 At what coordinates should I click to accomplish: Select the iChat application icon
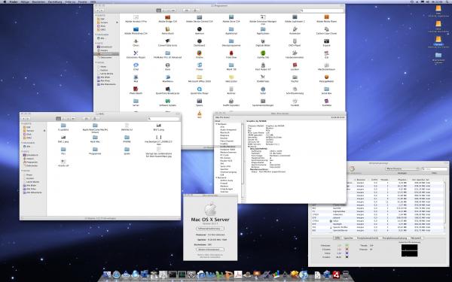click(x=136, y=65)
